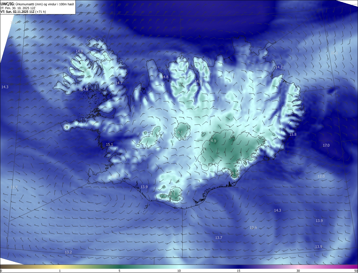Click the '10' tick on color scale
Image resolution: width=358 pixels, height=273 pixels.
tap(179, 271)
